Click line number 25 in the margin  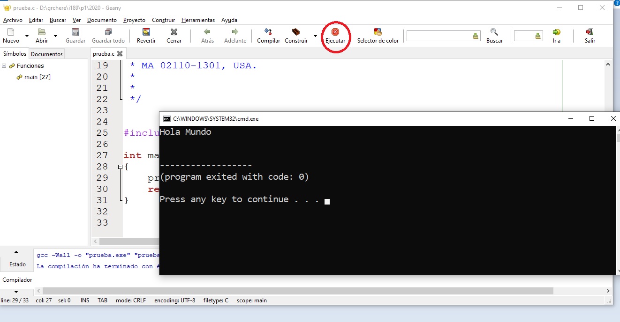[x=102, y=133]
